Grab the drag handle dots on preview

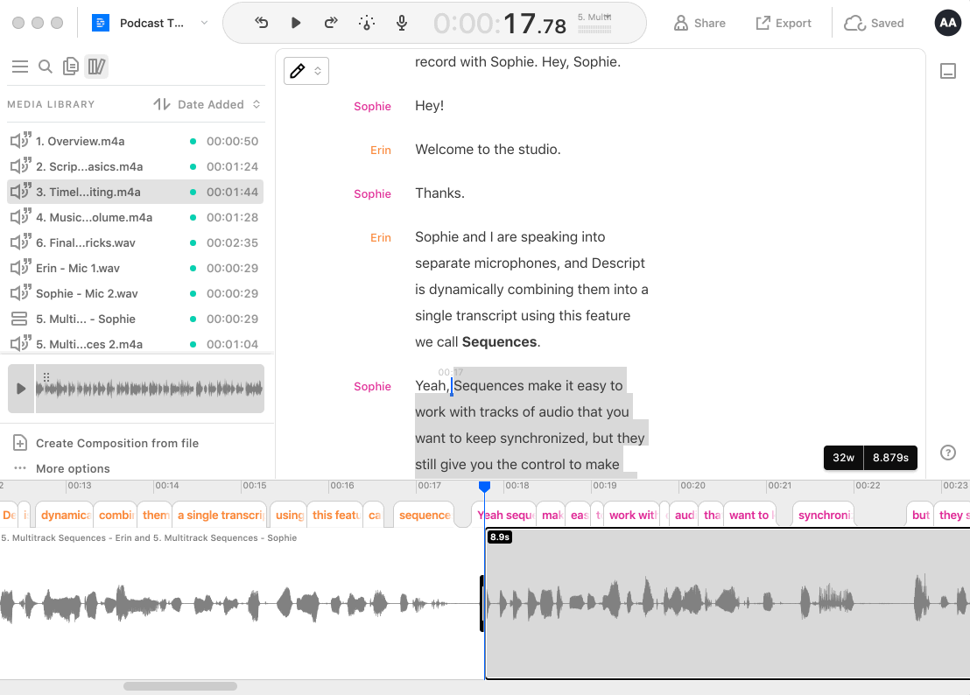pyautogui.click(x=46, y=376)
